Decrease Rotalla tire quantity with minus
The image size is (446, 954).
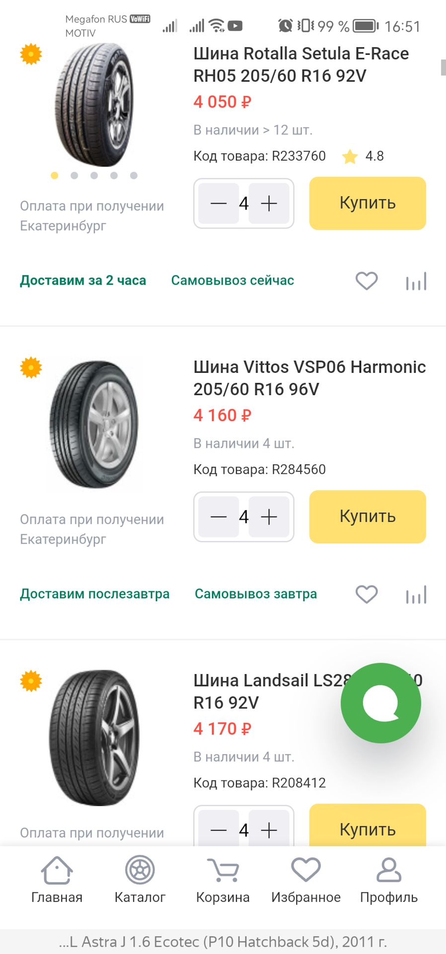[x=219, y=204]
